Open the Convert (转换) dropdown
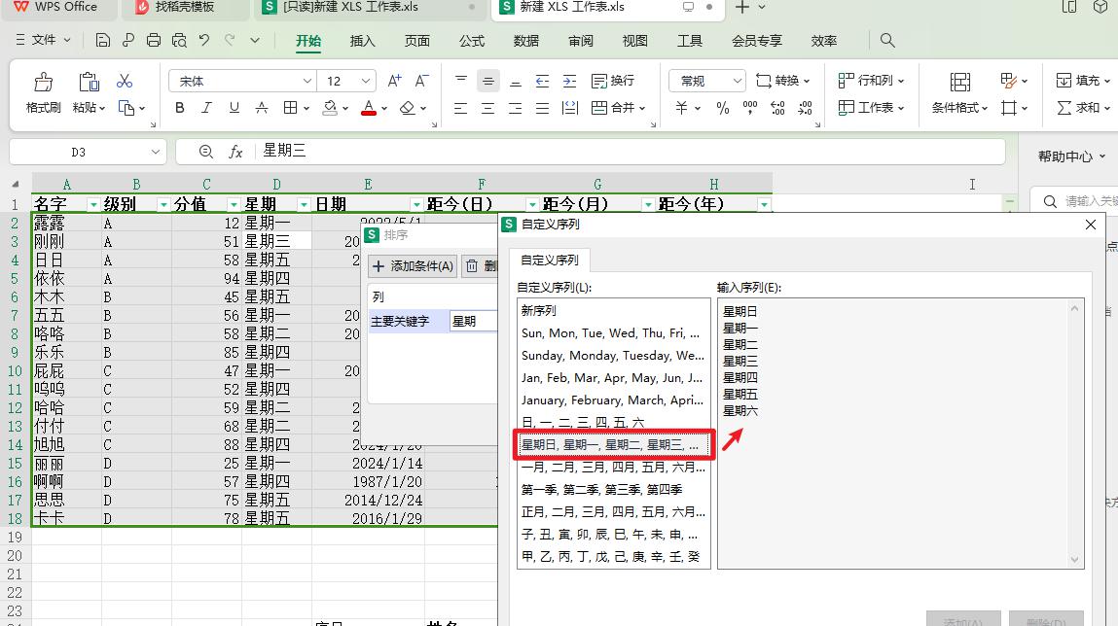The height and width of the screenshot is (626, 1118). pyautogui.click(x=783, y=82)
